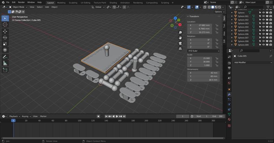This screenshot has height=143, width=274.
Task: Expand the Sphere.002 tree item
Action: [232, 20]
